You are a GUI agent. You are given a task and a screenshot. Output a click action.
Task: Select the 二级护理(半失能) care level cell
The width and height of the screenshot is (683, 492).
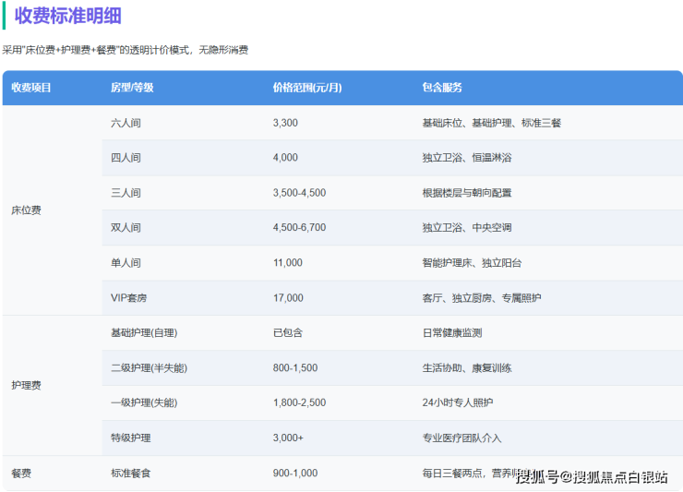pyautogui.click(x=149, y=368)
